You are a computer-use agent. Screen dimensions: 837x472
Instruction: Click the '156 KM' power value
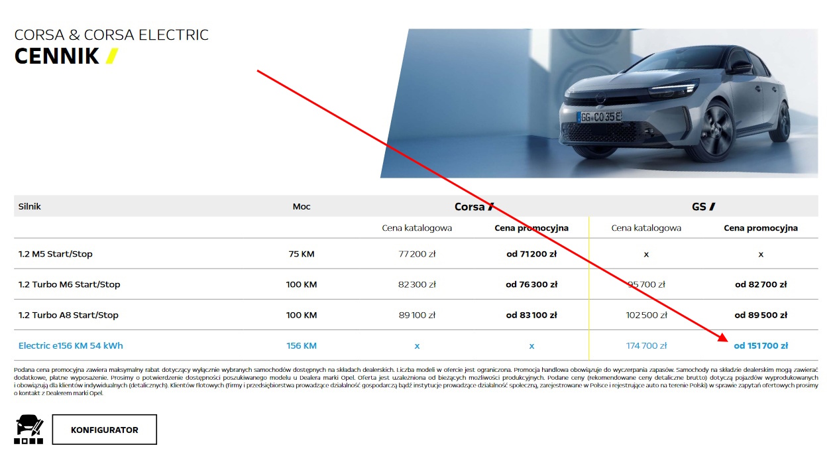[302, 345]
